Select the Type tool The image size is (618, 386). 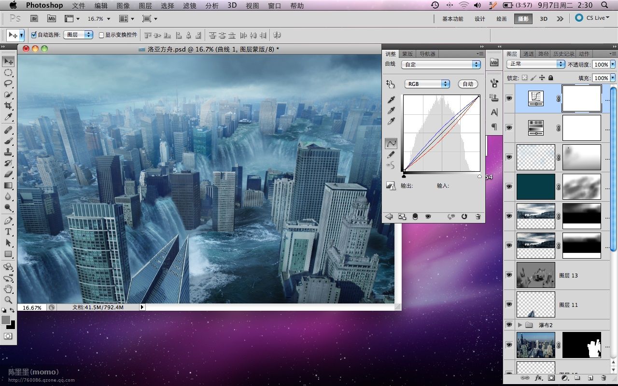[8, 232]
